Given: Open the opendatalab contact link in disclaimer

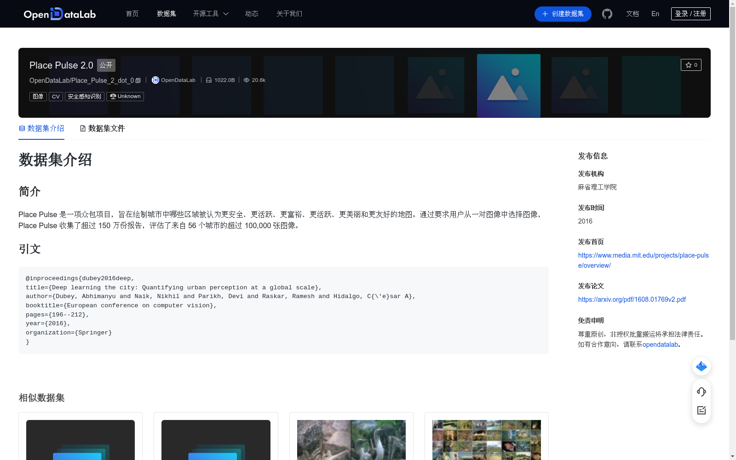Looking at the screenshot, I should (x=661, y=344).
